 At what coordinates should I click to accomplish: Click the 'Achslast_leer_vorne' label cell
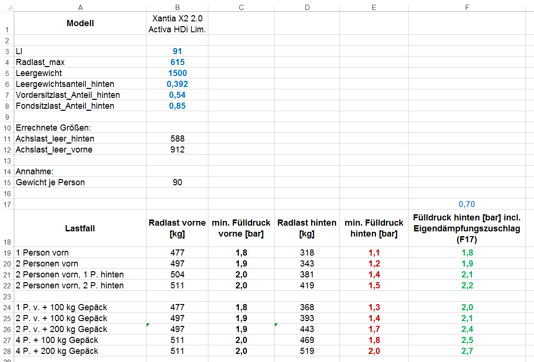click(80, 149)
